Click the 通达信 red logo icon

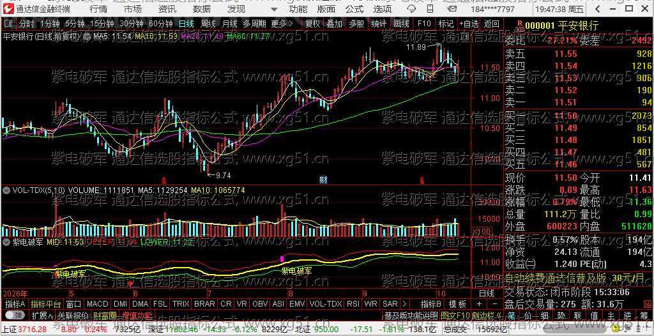coord(8,9)
